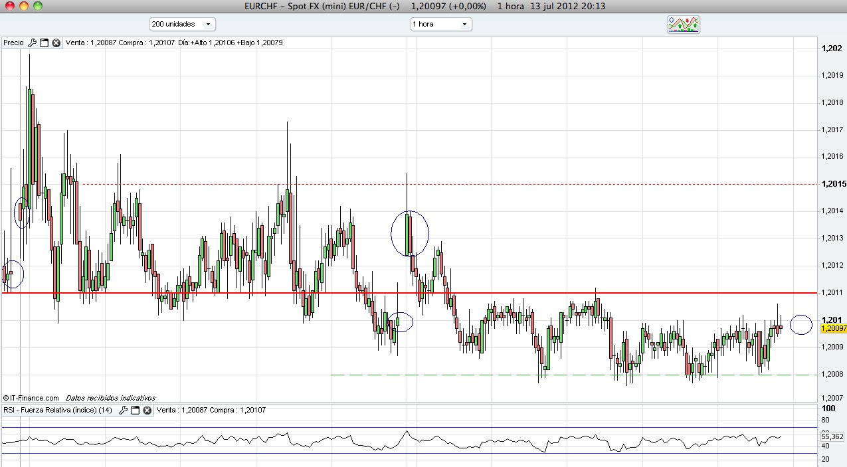Image resolution: width=847 pixels, height=467 pixels.
Task: Click the RSI value label 55,362
Action: (833, 436)
